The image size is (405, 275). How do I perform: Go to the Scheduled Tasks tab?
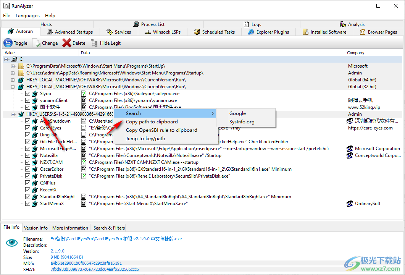215,32
